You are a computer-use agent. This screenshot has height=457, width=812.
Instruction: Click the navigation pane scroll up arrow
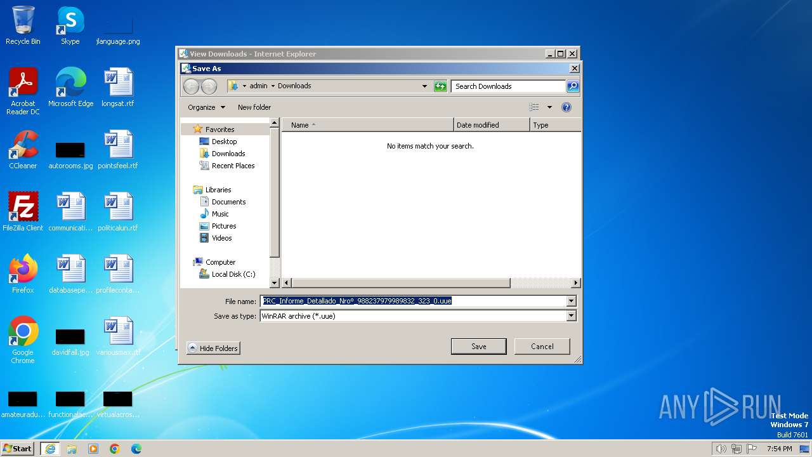tap(275, 123)
